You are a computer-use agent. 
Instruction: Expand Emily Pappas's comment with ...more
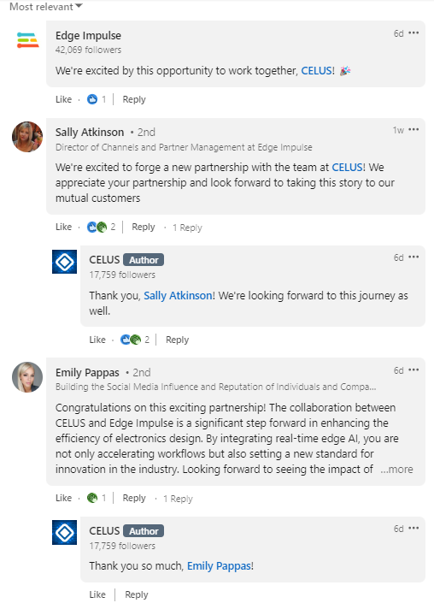396,470
